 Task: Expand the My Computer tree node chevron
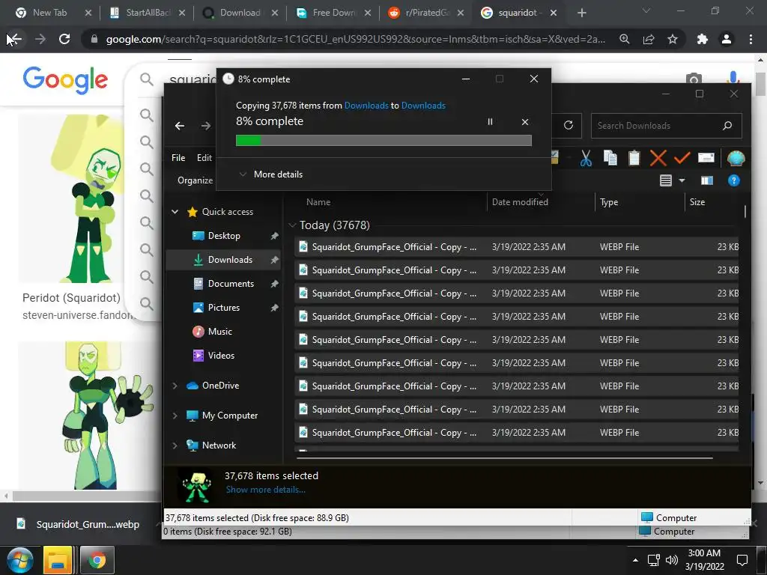point(175,416)
